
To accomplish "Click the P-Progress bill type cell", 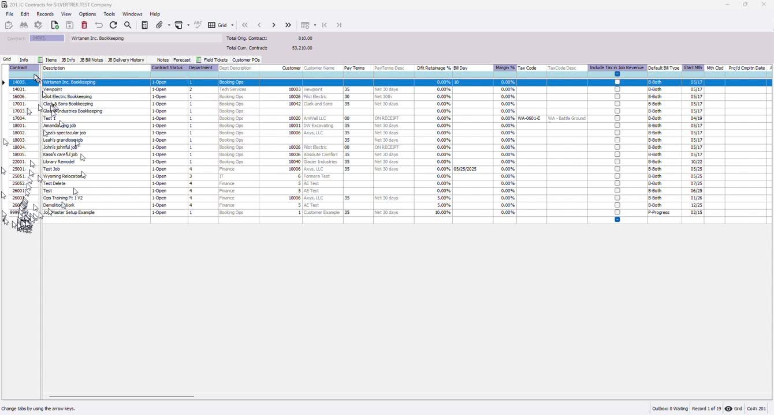I will [664, 213].
